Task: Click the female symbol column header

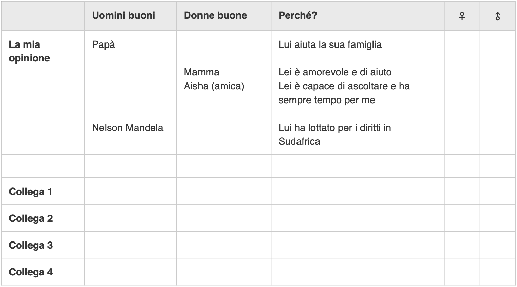Action: point(462,16)
